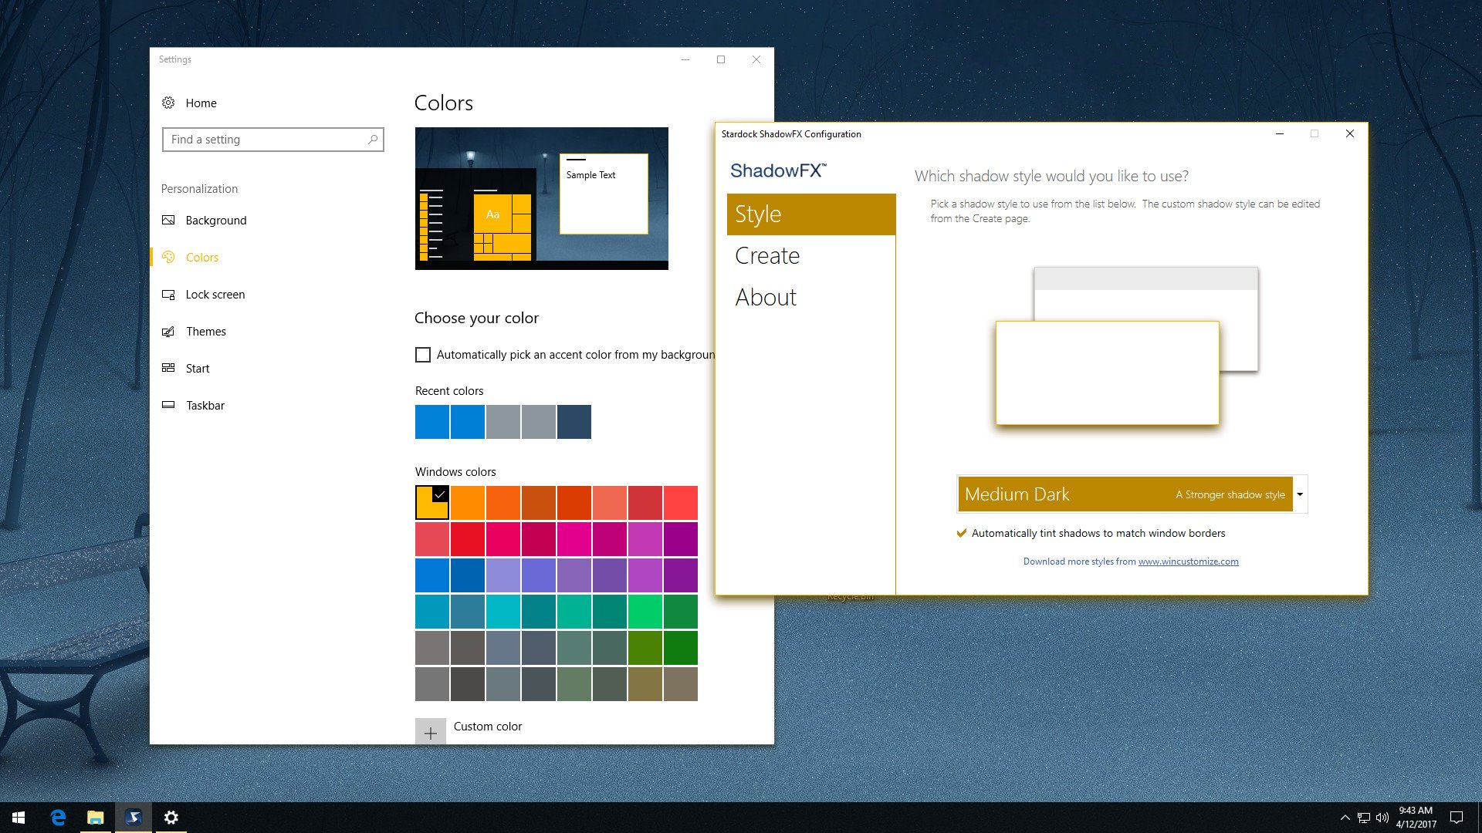Switch to ShadowFX taskbar icon

pos(134,818)
